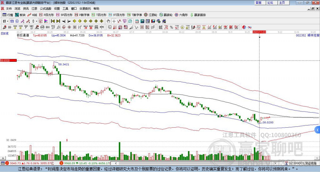Expand the candlestick style dropdown arrow
This screenshot has width=320, height=172.
[x=37, y=21]
